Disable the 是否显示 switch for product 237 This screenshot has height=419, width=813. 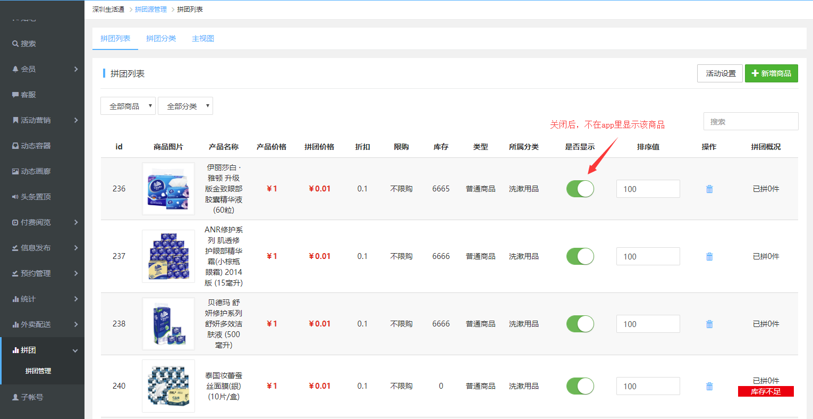click(x=580, y=256)
